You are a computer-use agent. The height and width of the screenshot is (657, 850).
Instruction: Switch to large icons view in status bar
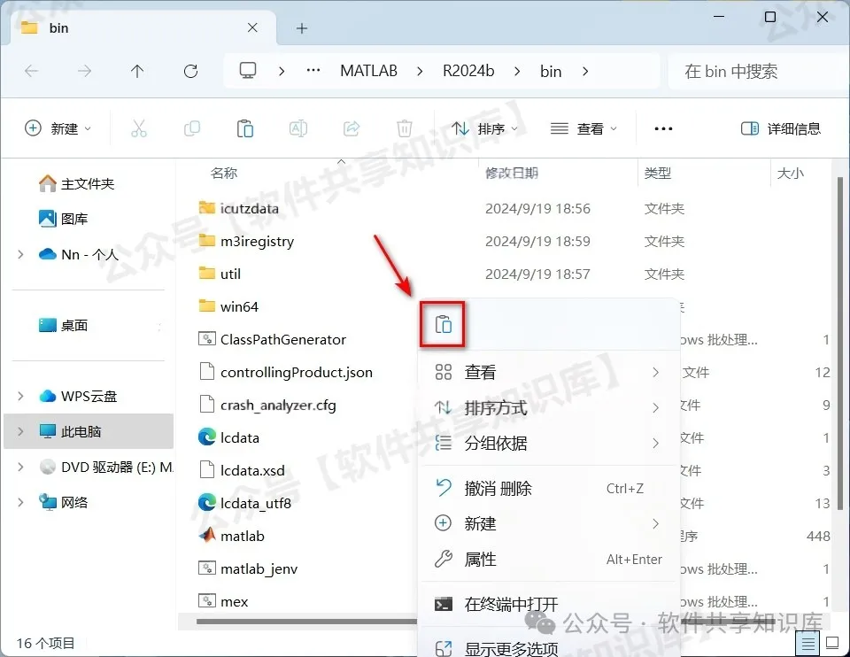pyautogui.click(x=832, y=644)
